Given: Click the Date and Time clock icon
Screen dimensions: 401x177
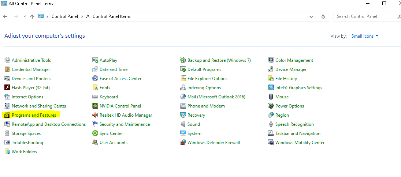Looking at the screenshot, I should [x=95, y=69].
